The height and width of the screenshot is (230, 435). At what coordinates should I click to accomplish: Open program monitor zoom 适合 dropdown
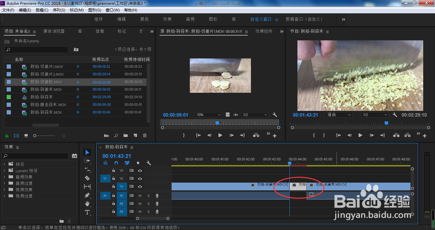coord(339,115)
